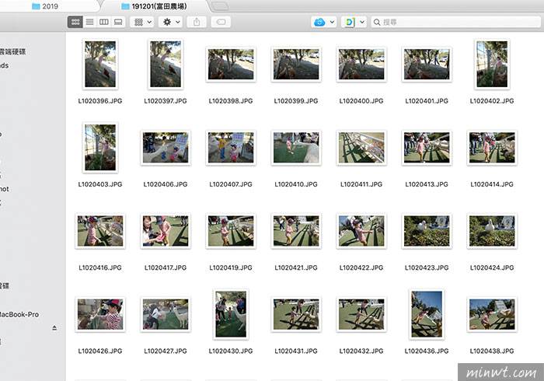Open the green D app dropdown
Screen dimensions: 544x381
[x=352, y=23]
